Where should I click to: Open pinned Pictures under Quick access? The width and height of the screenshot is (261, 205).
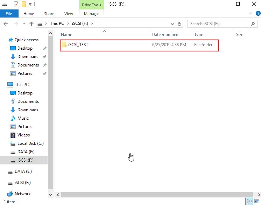coord(25,73)
